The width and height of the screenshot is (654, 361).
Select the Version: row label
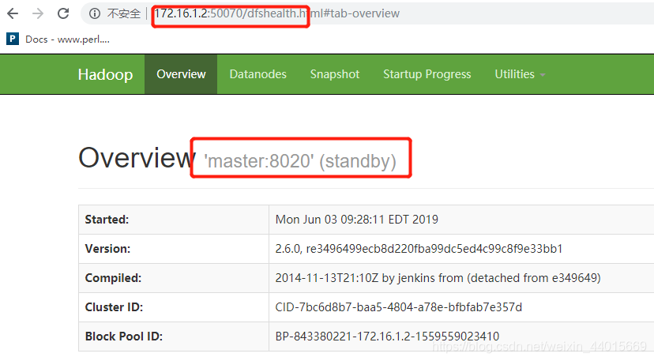(x=107, y=249)
